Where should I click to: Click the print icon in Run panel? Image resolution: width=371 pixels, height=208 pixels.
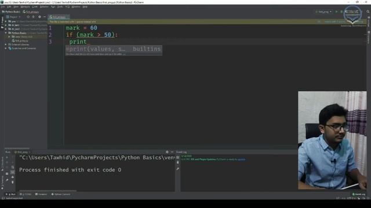pyautogui.click(x=13, y=177)
